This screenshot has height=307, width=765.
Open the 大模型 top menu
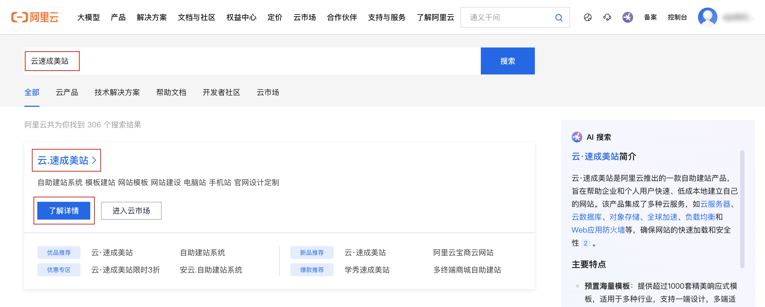pyautogui.click(x=89, y=17)
